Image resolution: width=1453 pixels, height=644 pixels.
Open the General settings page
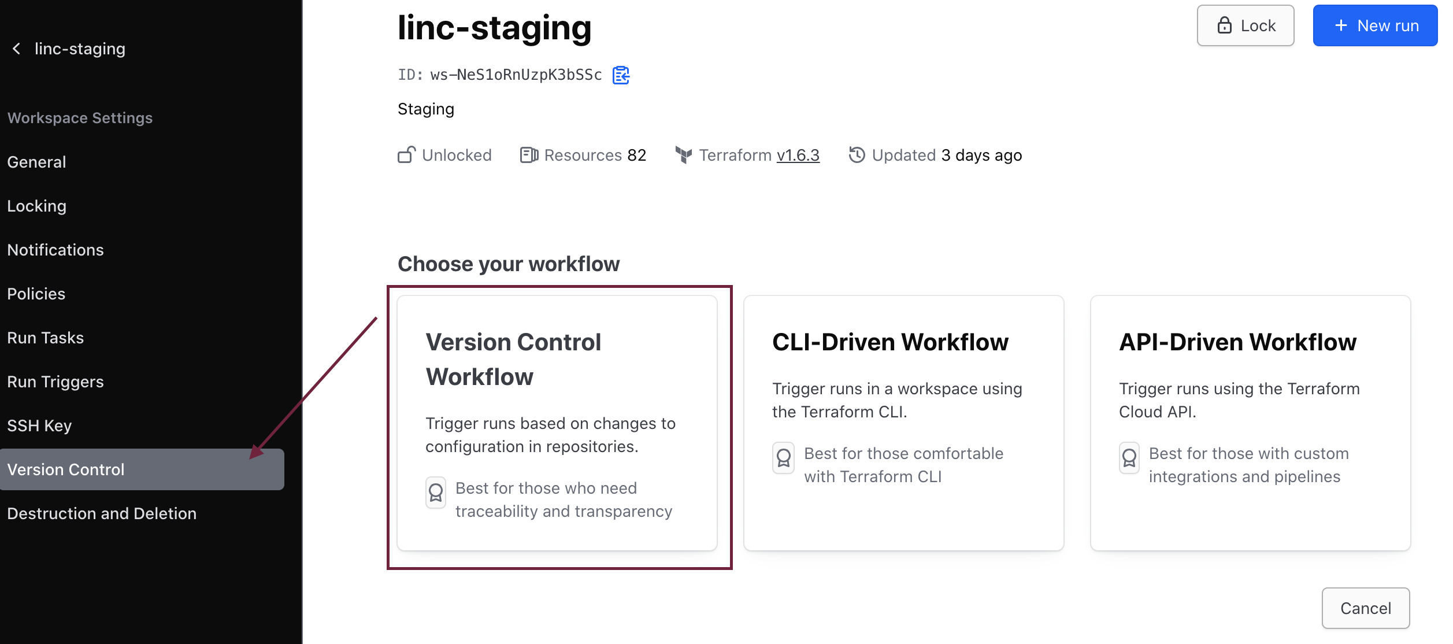pyautogui.click(x=36, y=162)
